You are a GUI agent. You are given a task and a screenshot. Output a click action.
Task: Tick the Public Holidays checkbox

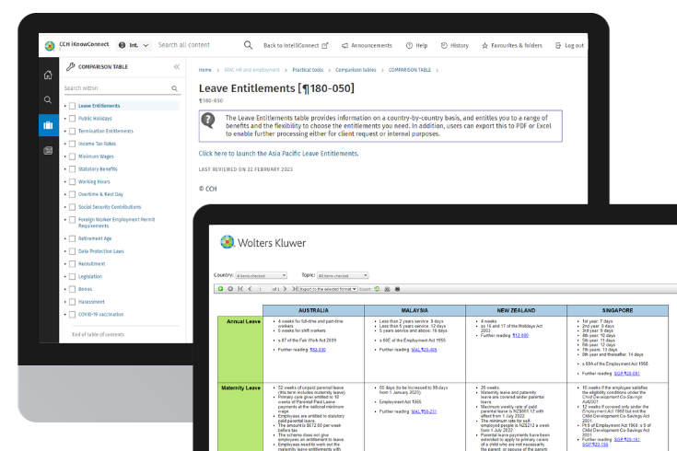(x=73, y=119)
